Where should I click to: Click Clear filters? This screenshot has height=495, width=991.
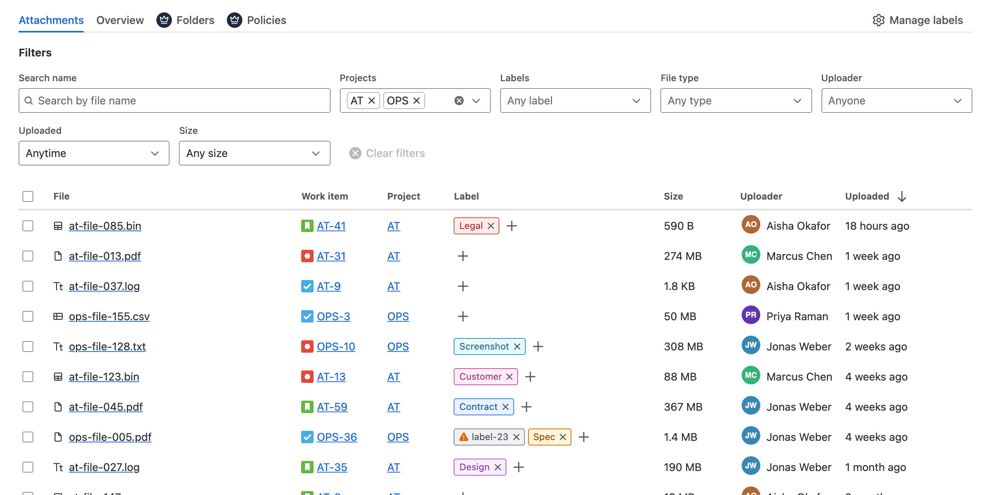click(387, 153)
